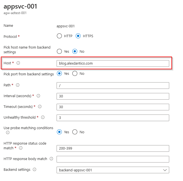Screen dimensions: 183x181
Task: Click the Backend settings info icon
Action: click(x=35, y=170)
